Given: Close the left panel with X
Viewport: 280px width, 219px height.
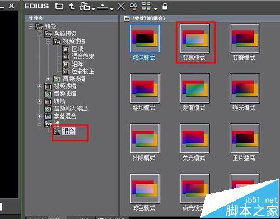Looking at the screenshot, I should click(12, 6).
